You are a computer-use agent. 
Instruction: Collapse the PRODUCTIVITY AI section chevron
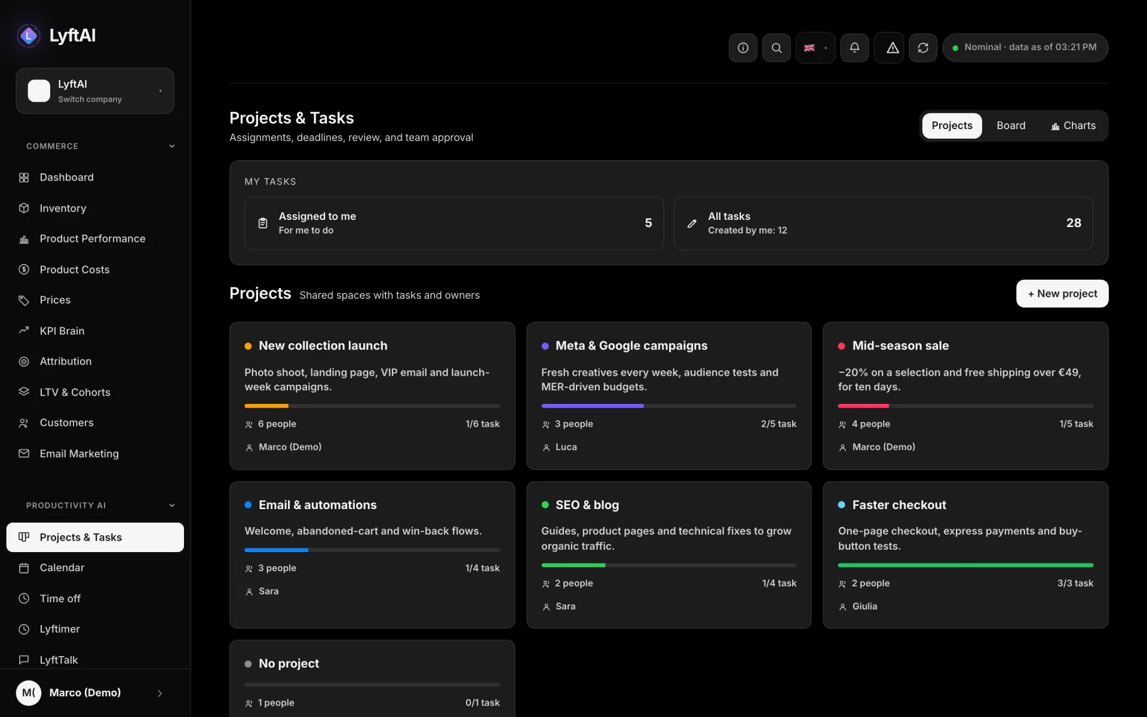(172, 505)
